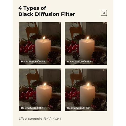Screen dimensions: 126x126
Task: Click the "Black Diffusion 1/2 Filter" caption
Action: [33, 108]
